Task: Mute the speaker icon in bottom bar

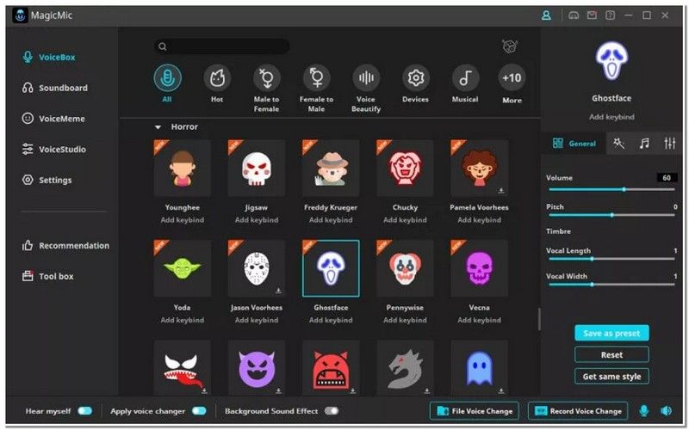Action: pos(666,411)
